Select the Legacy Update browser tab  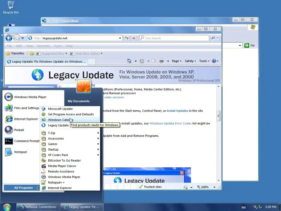(47, 62)
